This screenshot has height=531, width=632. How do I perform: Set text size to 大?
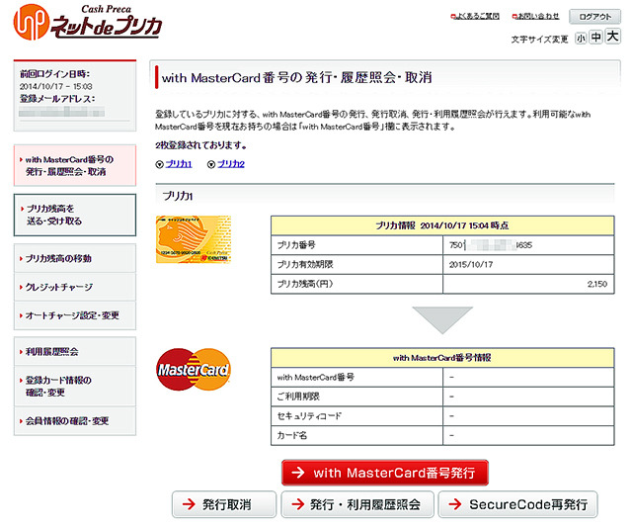(612, 37)
